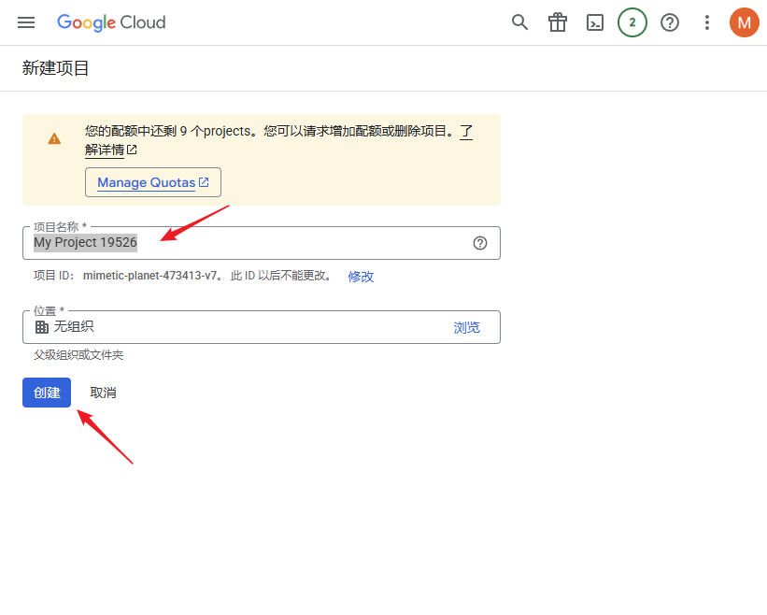Open the navigation hamburger menu
The height and width of the screenshot is (615, 767).
(25, 22)
